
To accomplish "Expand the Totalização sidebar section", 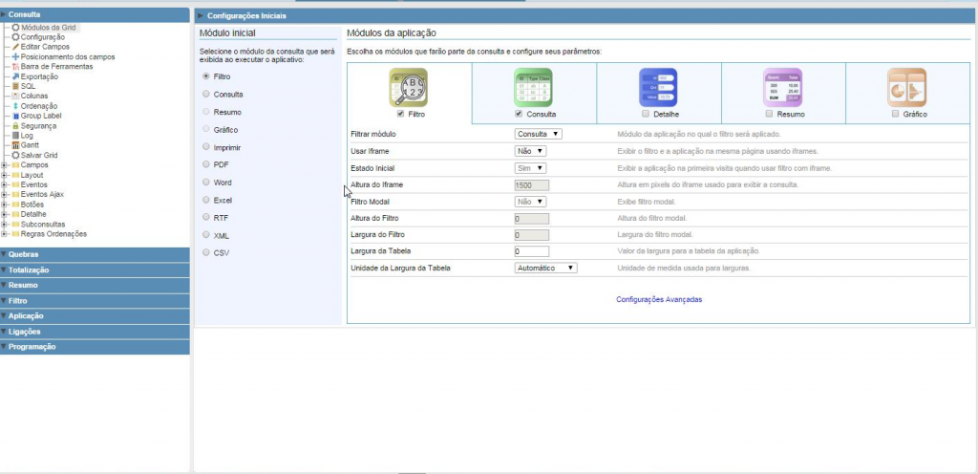I will coord(29,270).
